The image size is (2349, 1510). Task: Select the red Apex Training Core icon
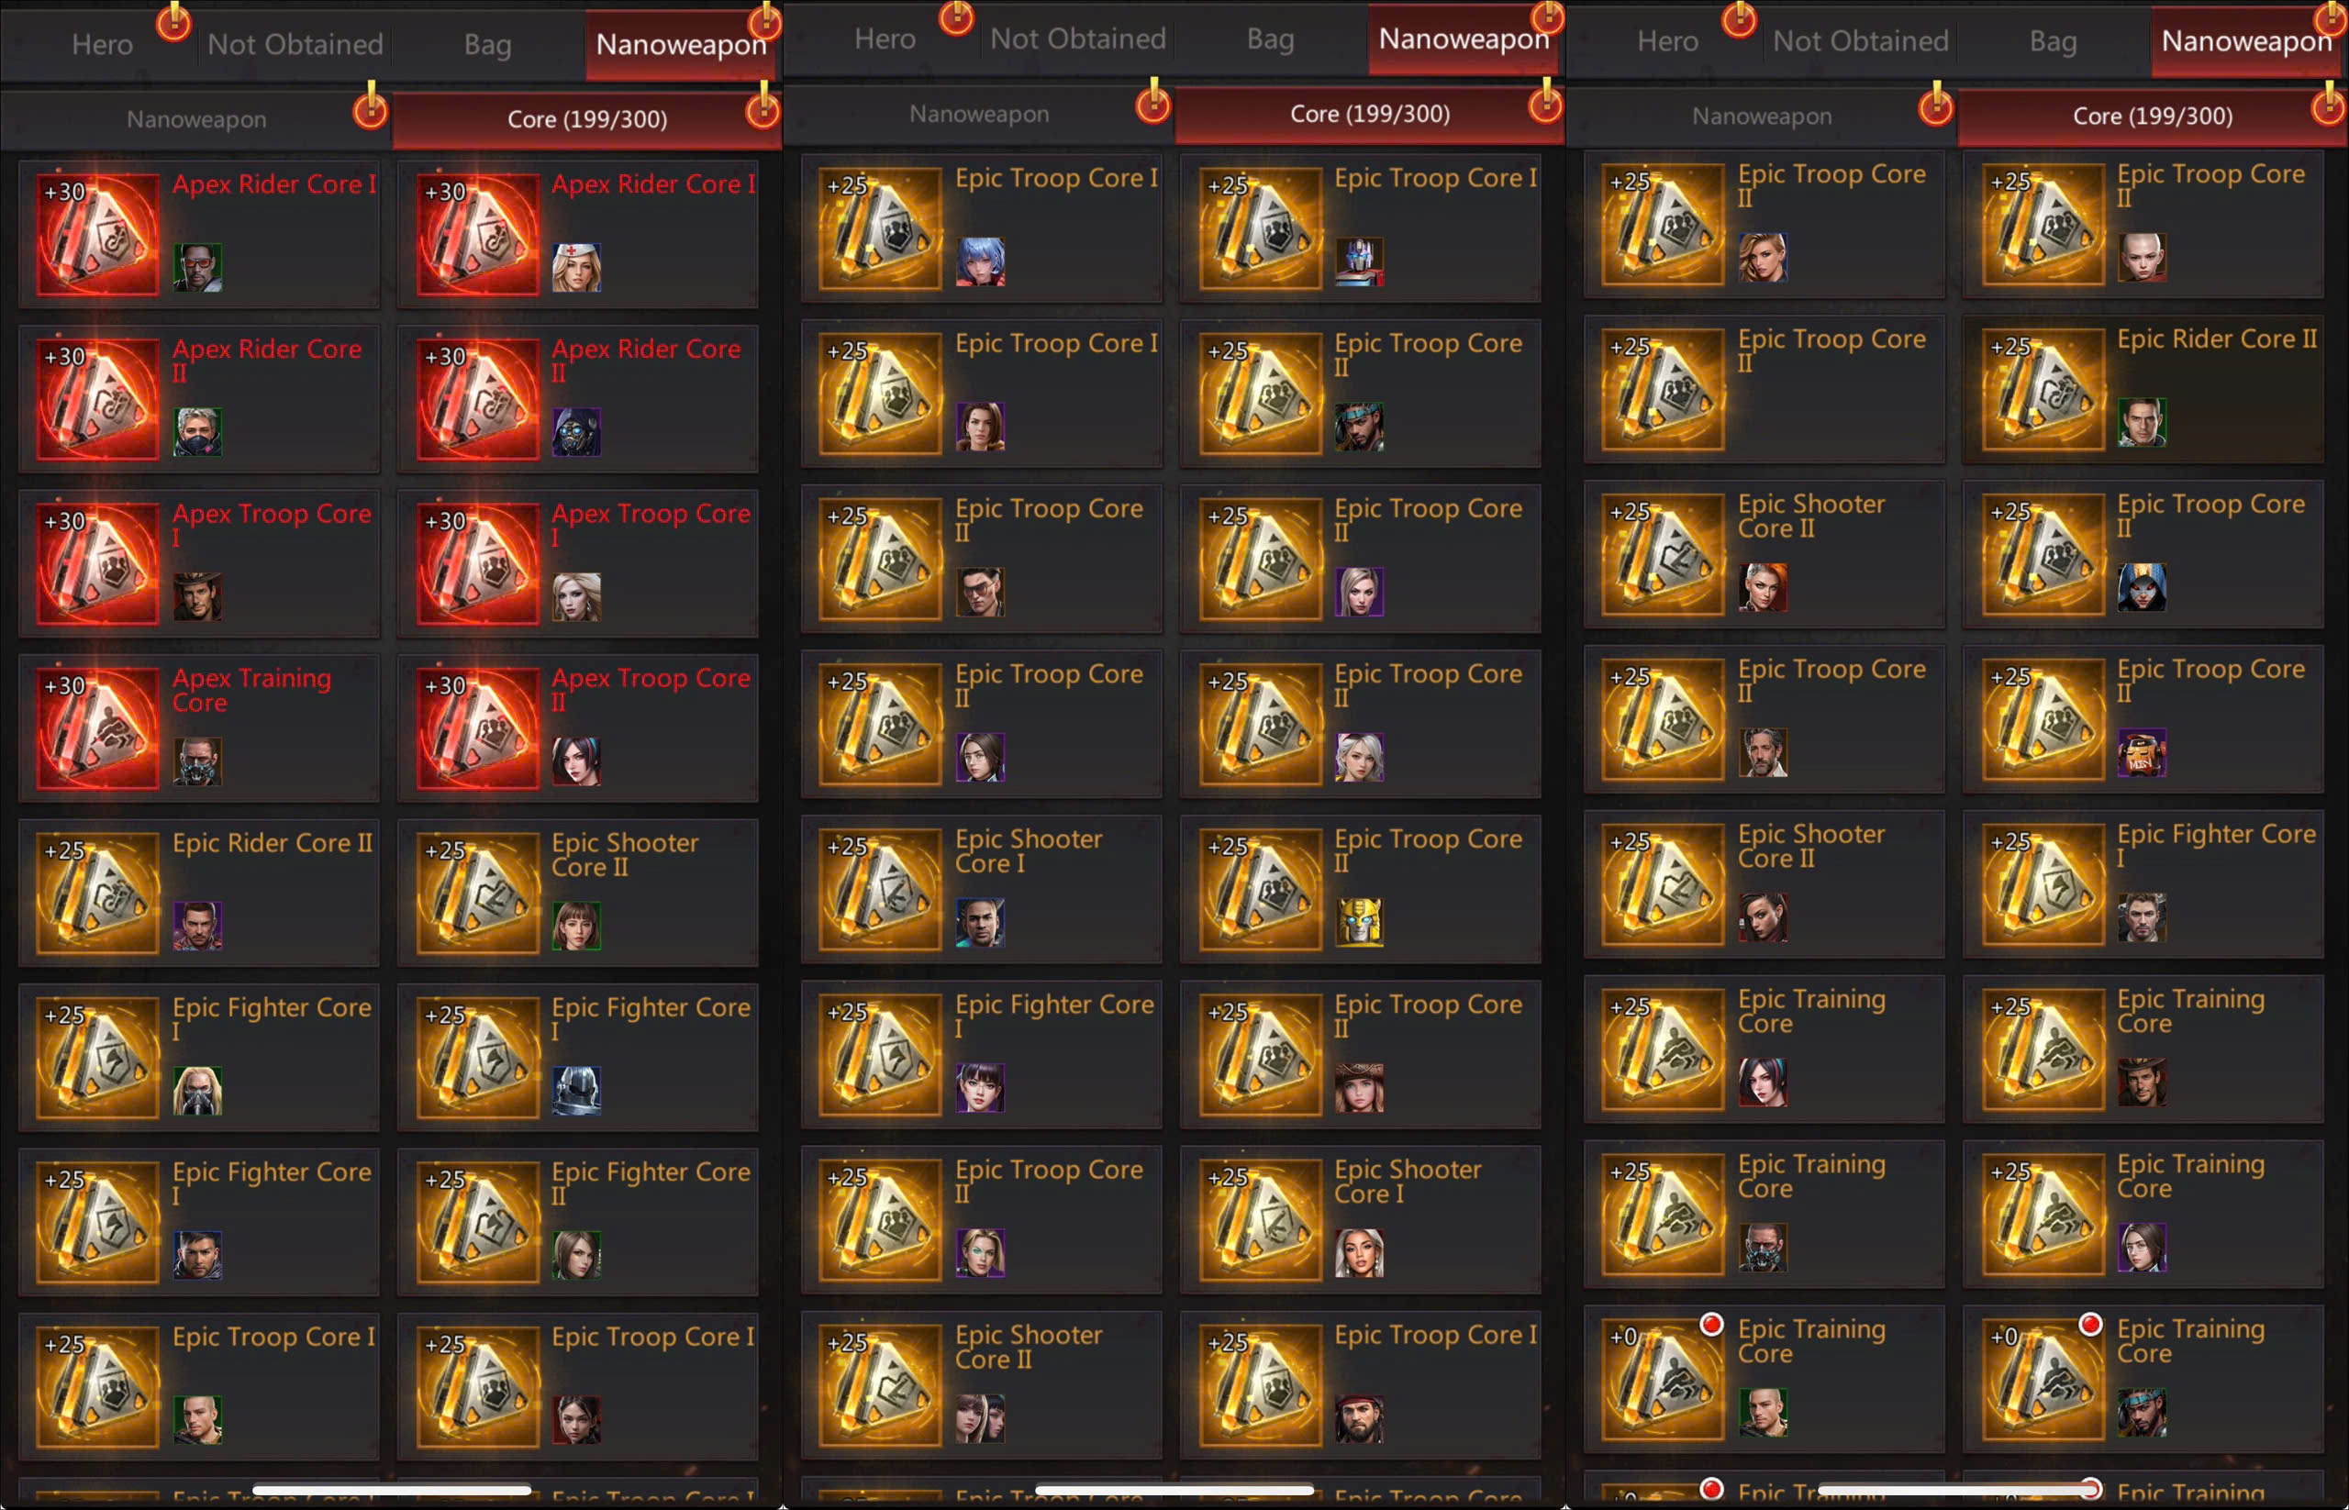[x=97, y=727]
